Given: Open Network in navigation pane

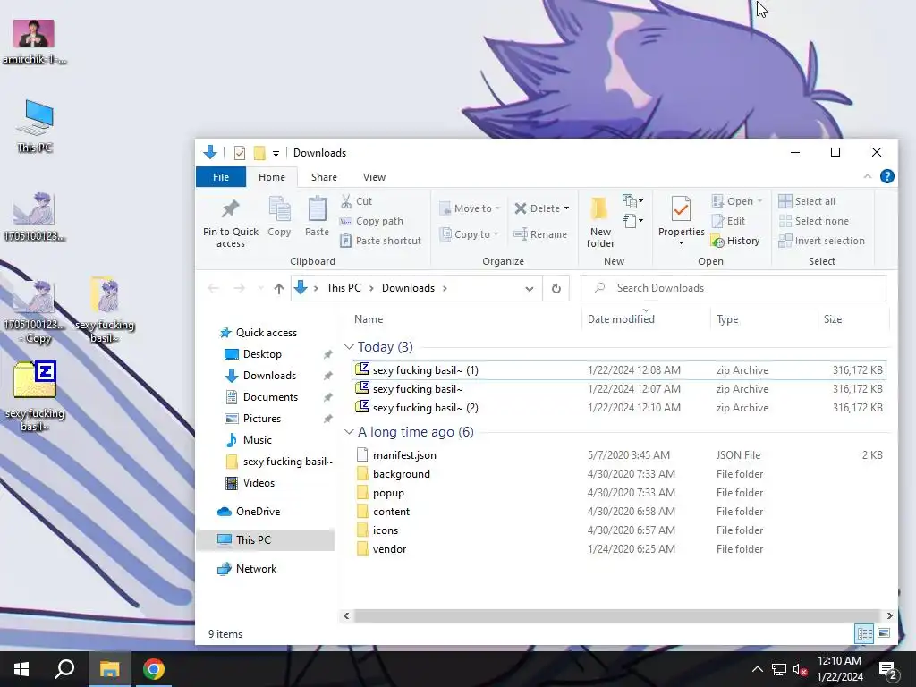Looking at the screenshot, I should (x=256, y=569).
